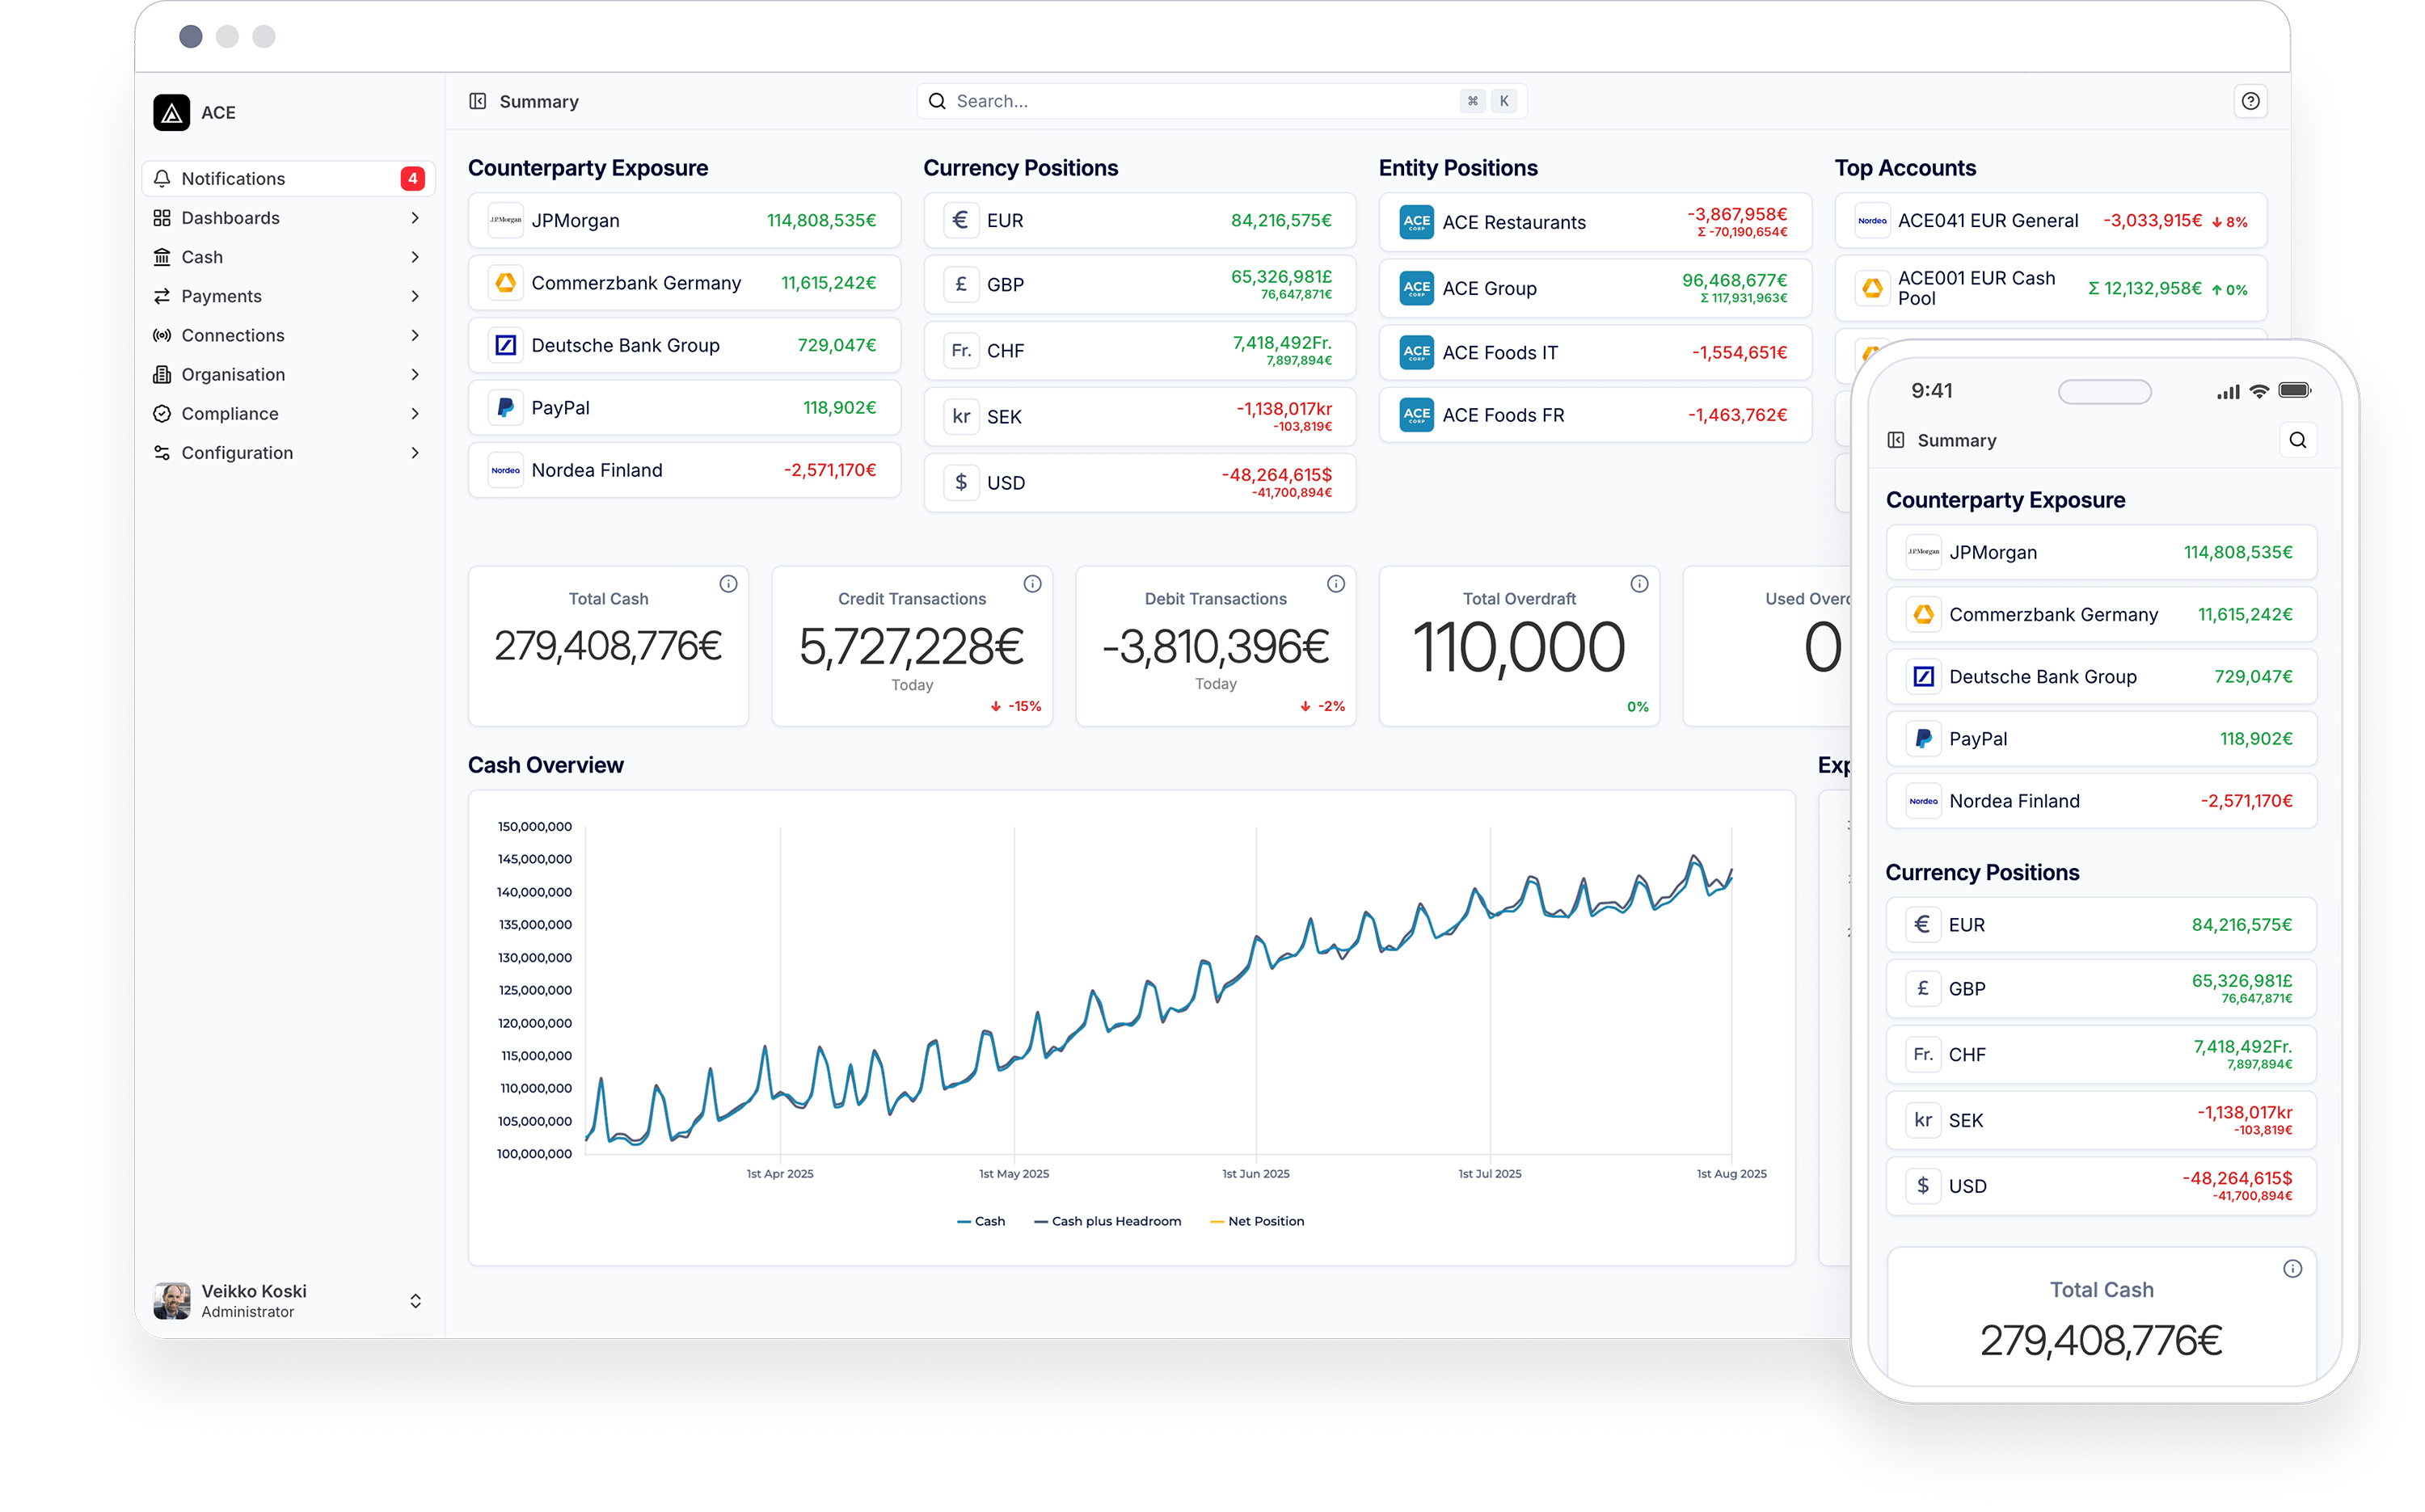
Task: Toggle the Cash series in the chart legend
Action: (982, 1221)
